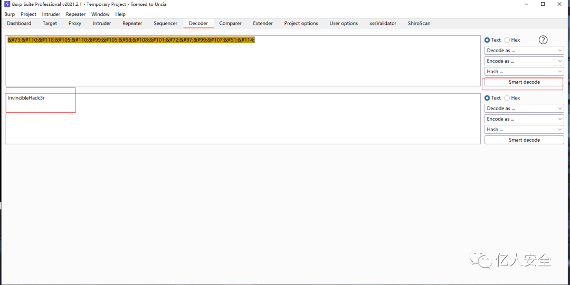Open the Repeater menu in the menu bar
Image resolution: width=570 pixels, height=285 pixels.
pos(75,14)
